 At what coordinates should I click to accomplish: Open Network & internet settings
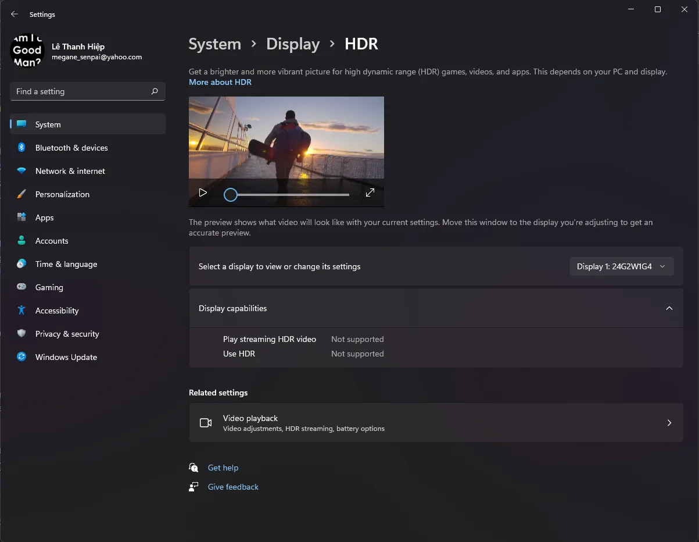[x=21, y=171]
